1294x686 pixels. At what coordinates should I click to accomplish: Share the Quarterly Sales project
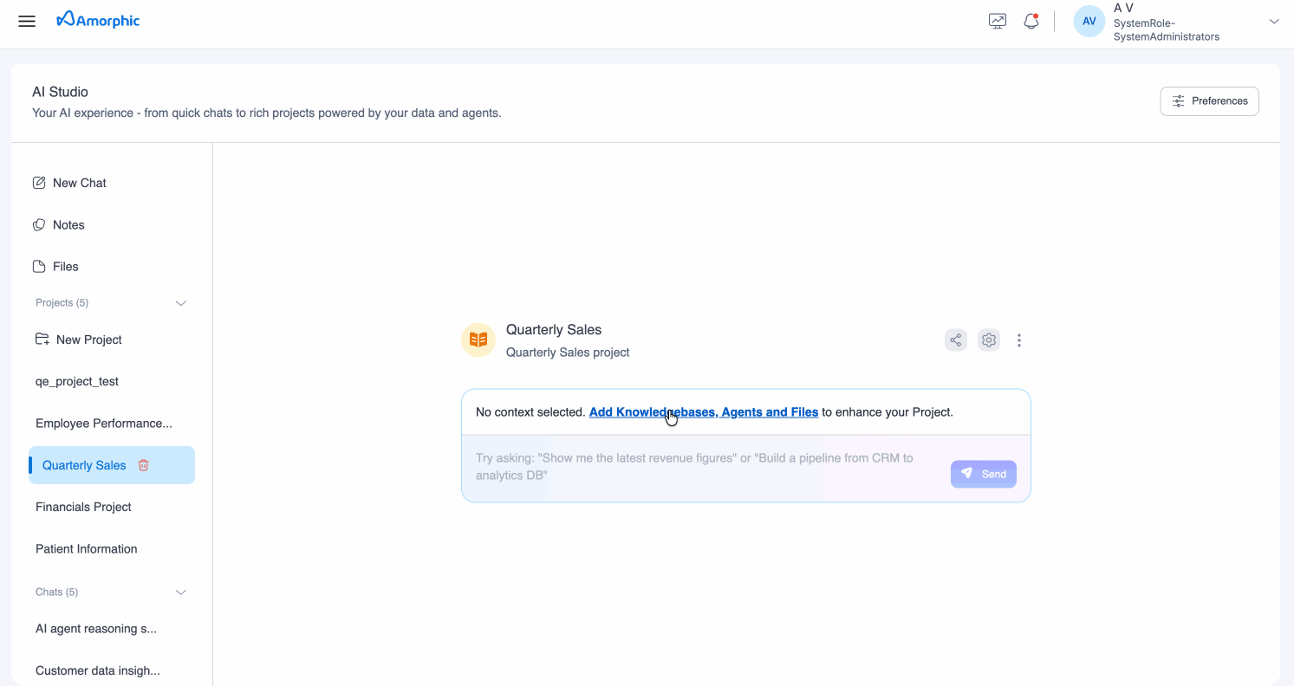click(956, 340)
